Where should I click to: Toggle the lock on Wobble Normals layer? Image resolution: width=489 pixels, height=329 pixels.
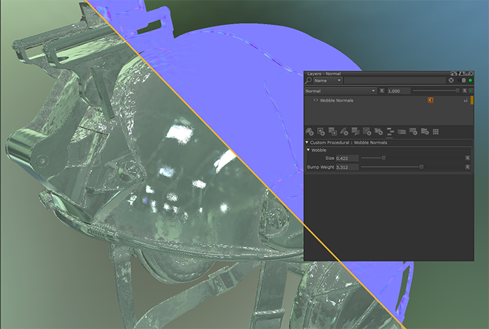[466, 101]
